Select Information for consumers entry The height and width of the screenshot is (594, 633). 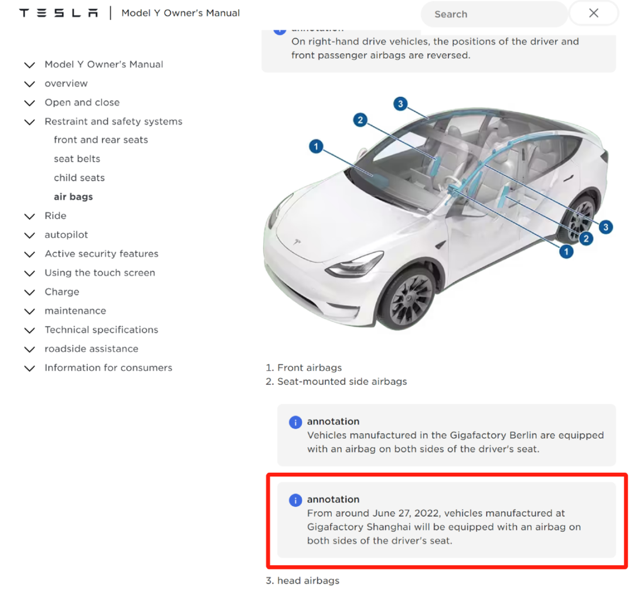(108, 367)
